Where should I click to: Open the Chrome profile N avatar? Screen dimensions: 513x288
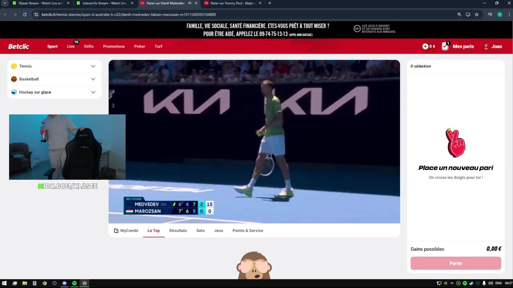tap(499, 14)
